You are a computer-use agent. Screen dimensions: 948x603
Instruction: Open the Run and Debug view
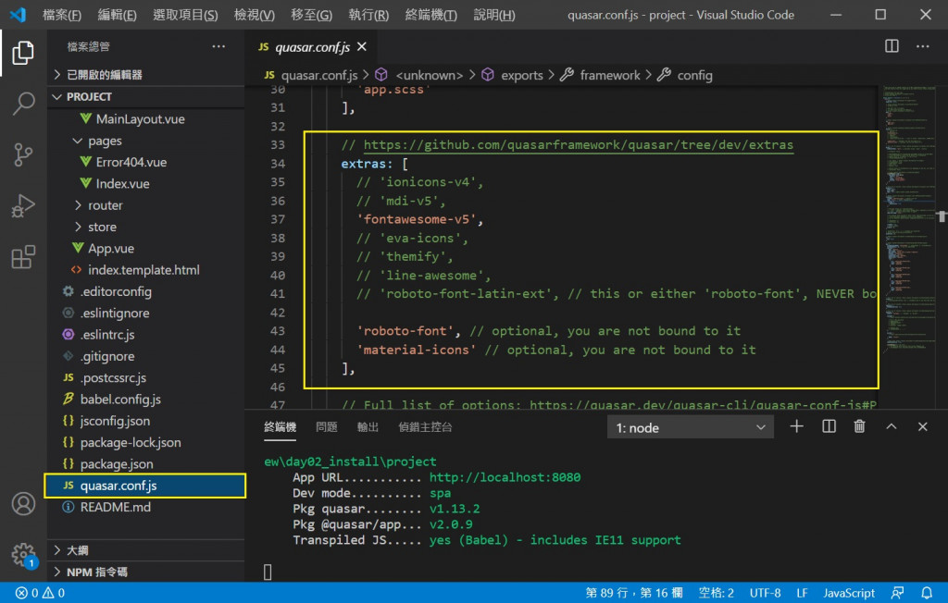click(23, 206)
